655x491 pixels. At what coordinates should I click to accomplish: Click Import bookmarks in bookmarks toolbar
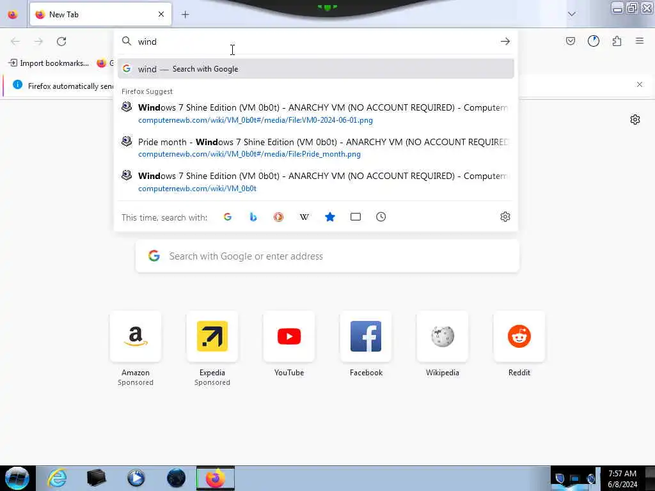pyautogui.click(x=49, y=63)
